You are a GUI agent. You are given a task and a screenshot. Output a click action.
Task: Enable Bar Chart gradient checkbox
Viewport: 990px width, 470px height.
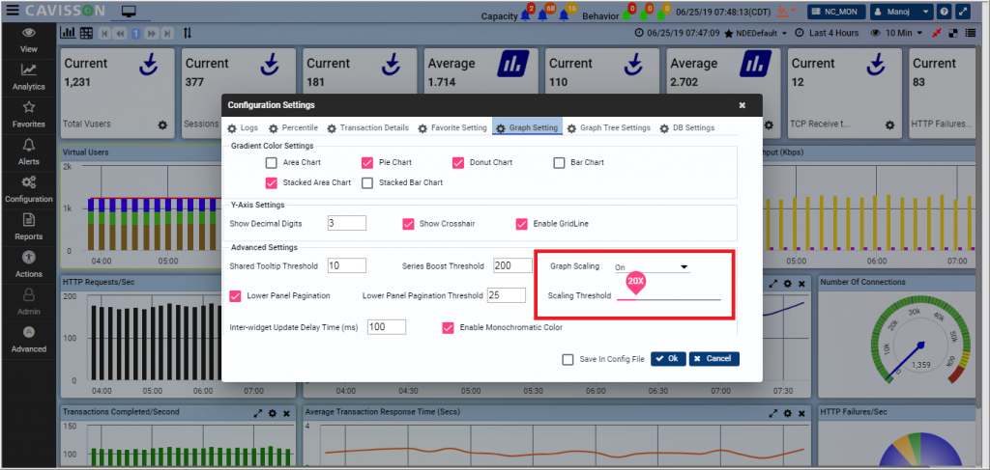[x=559, y=162]
